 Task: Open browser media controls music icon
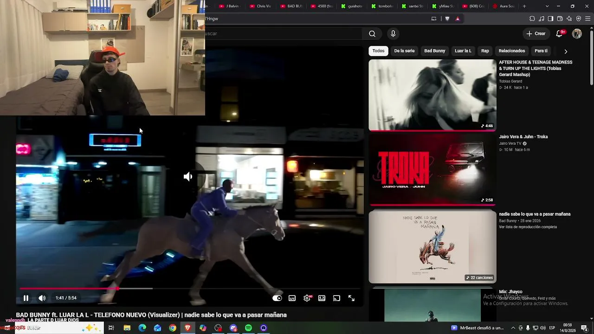542,19
